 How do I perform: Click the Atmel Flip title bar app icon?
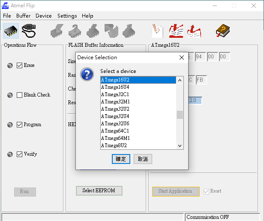5,6
